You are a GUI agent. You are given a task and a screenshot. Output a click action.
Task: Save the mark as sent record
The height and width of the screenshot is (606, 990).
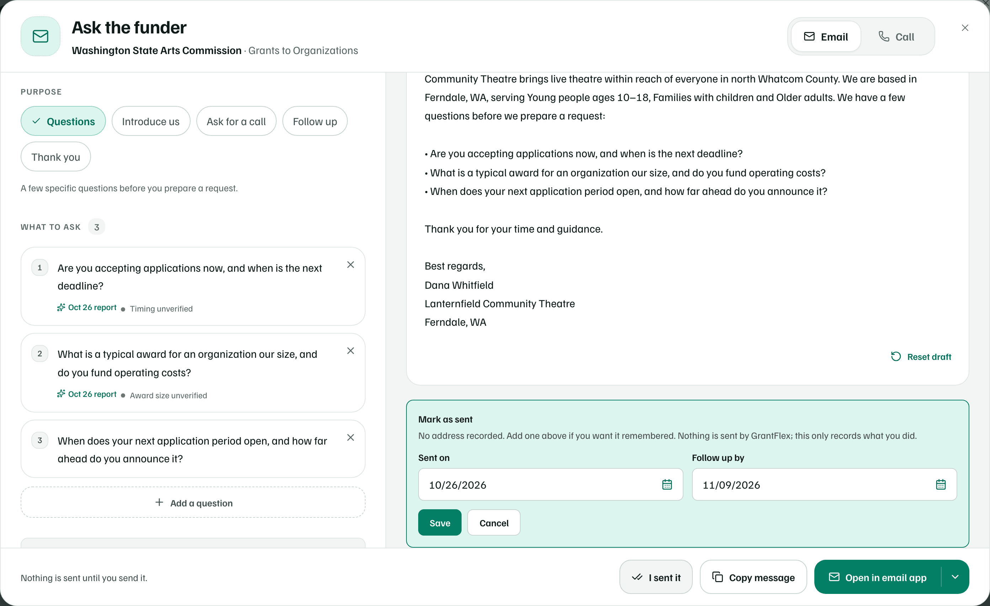coord(440,523)
